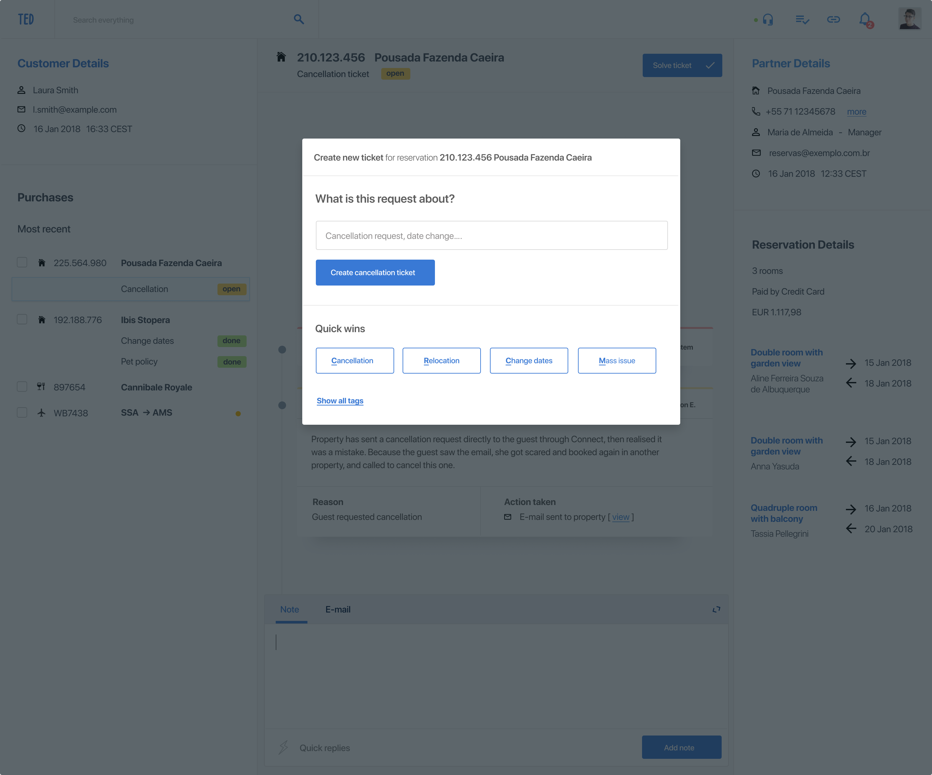The image size is (932, 775).
Task: Expand the note editor with resize icon
Action: pyautogui.click(x=716, y=610)
